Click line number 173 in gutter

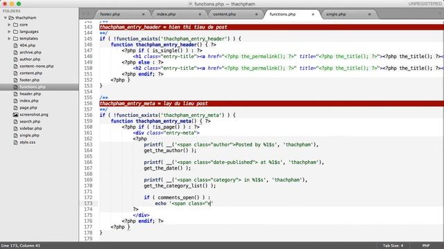click(88, 203)
